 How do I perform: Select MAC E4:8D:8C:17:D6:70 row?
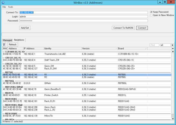pyautogui.click(x=87, y=54)
